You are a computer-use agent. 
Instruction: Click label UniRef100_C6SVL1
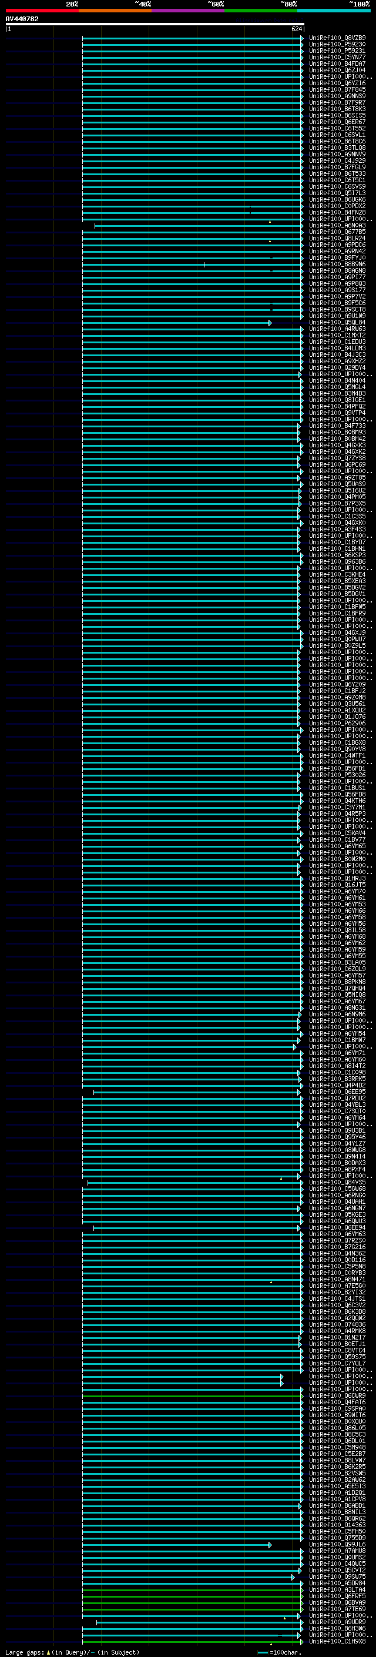(x=337, y=135)
